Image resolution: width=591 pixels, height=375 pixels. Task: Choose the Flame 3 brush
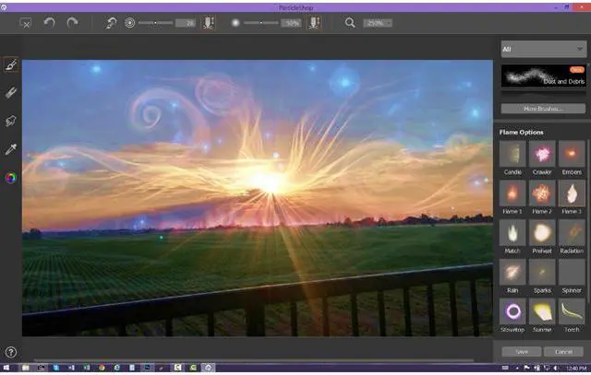572,193
